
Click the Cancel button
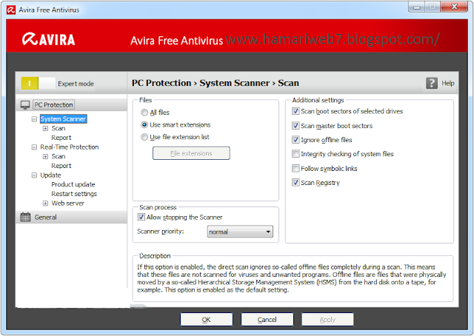[x=267, y=320]
